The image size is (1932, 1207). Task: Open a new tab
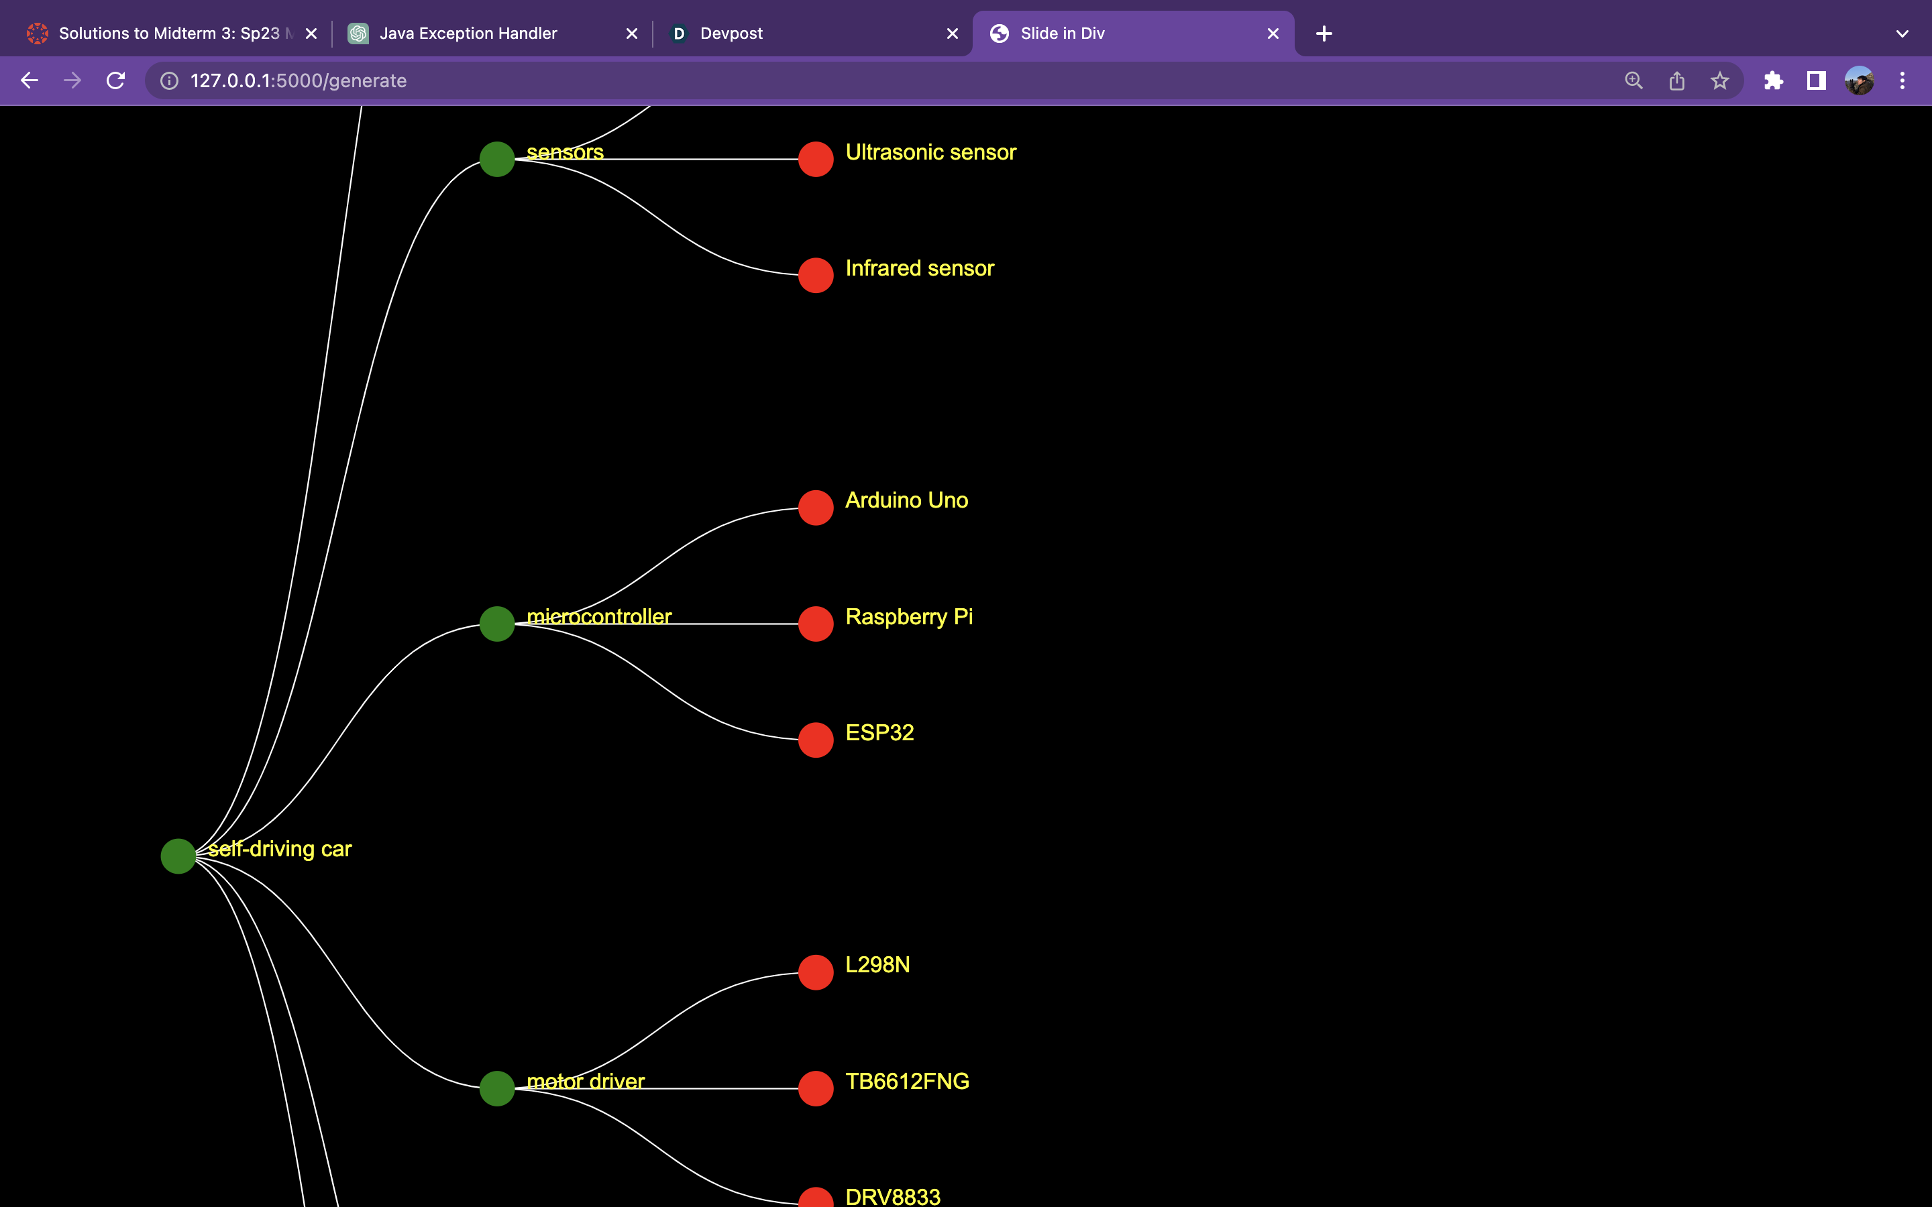(x=1324, y=34)
